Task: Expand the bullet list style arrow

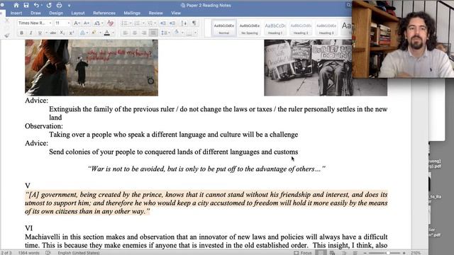Action: (131, 23)
